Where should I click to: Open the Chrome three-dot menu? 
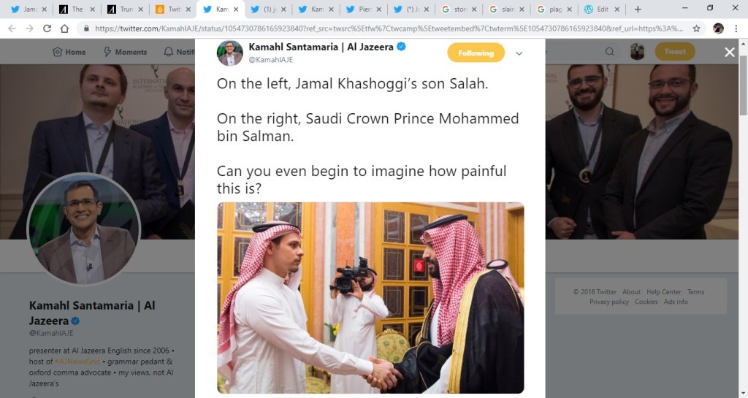[x=737, y=28]
